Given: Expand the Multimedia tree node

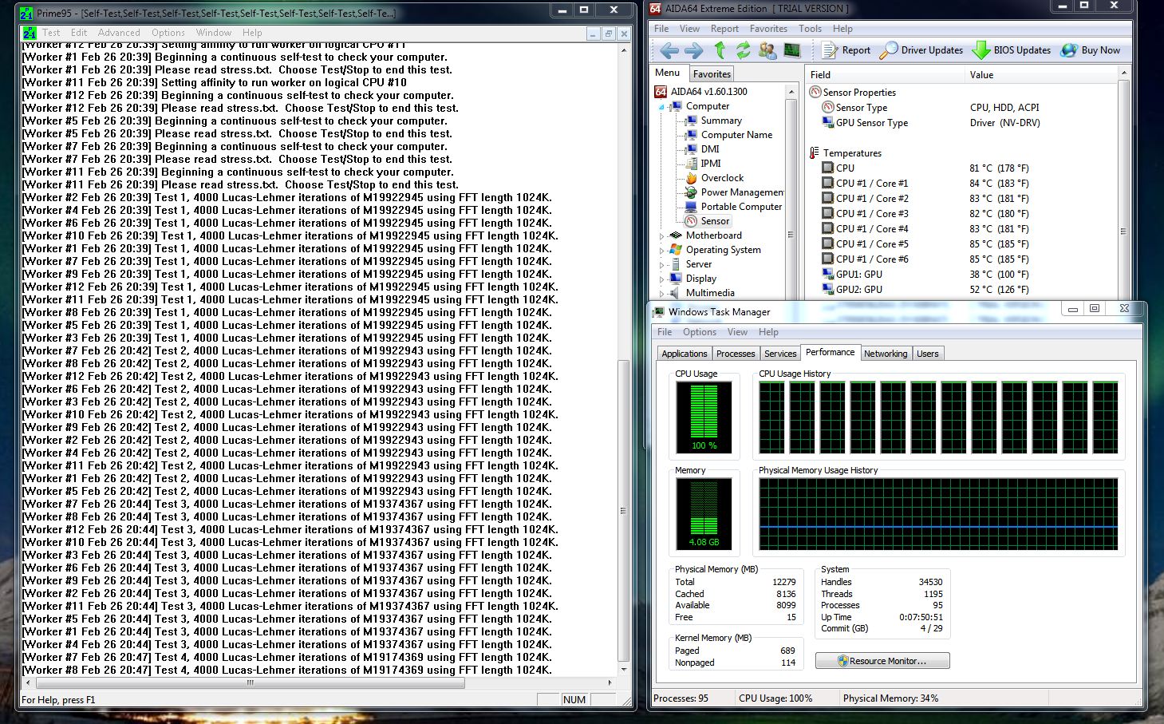Looking at the screenshot, I should pyautogui.click(x=661, y=294).
